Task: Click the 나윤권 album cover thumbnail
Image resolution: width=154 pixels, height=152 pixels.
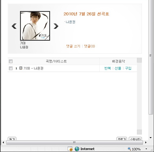Action: coord(35,26)
